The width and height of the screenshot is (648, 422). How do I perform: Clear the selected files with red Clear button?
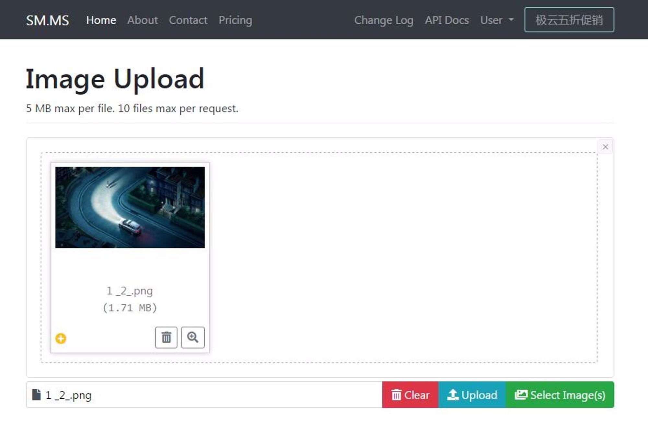(410, 395)
